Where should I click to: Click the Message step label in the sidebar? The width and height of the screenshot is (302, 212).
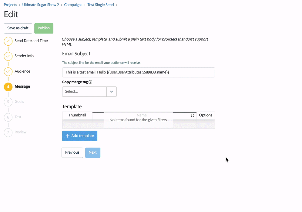[23, 86]
